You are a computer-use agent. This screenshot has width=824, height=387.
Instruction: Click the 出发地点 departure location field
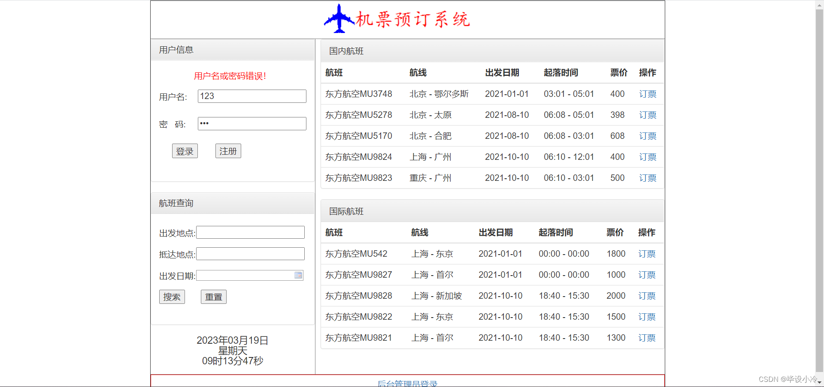[x=250, y=232]
